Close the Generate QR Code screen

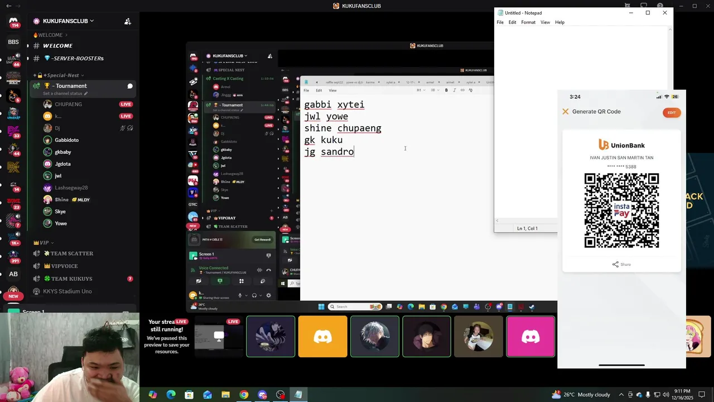click(x=565, y=112)
